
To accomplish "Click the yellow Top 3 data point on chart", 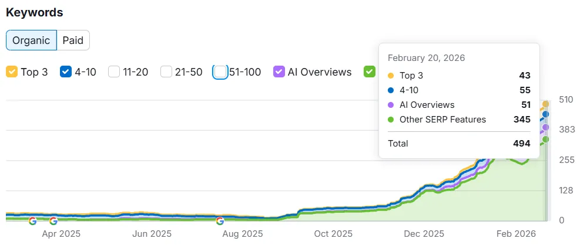I will 545,104.
